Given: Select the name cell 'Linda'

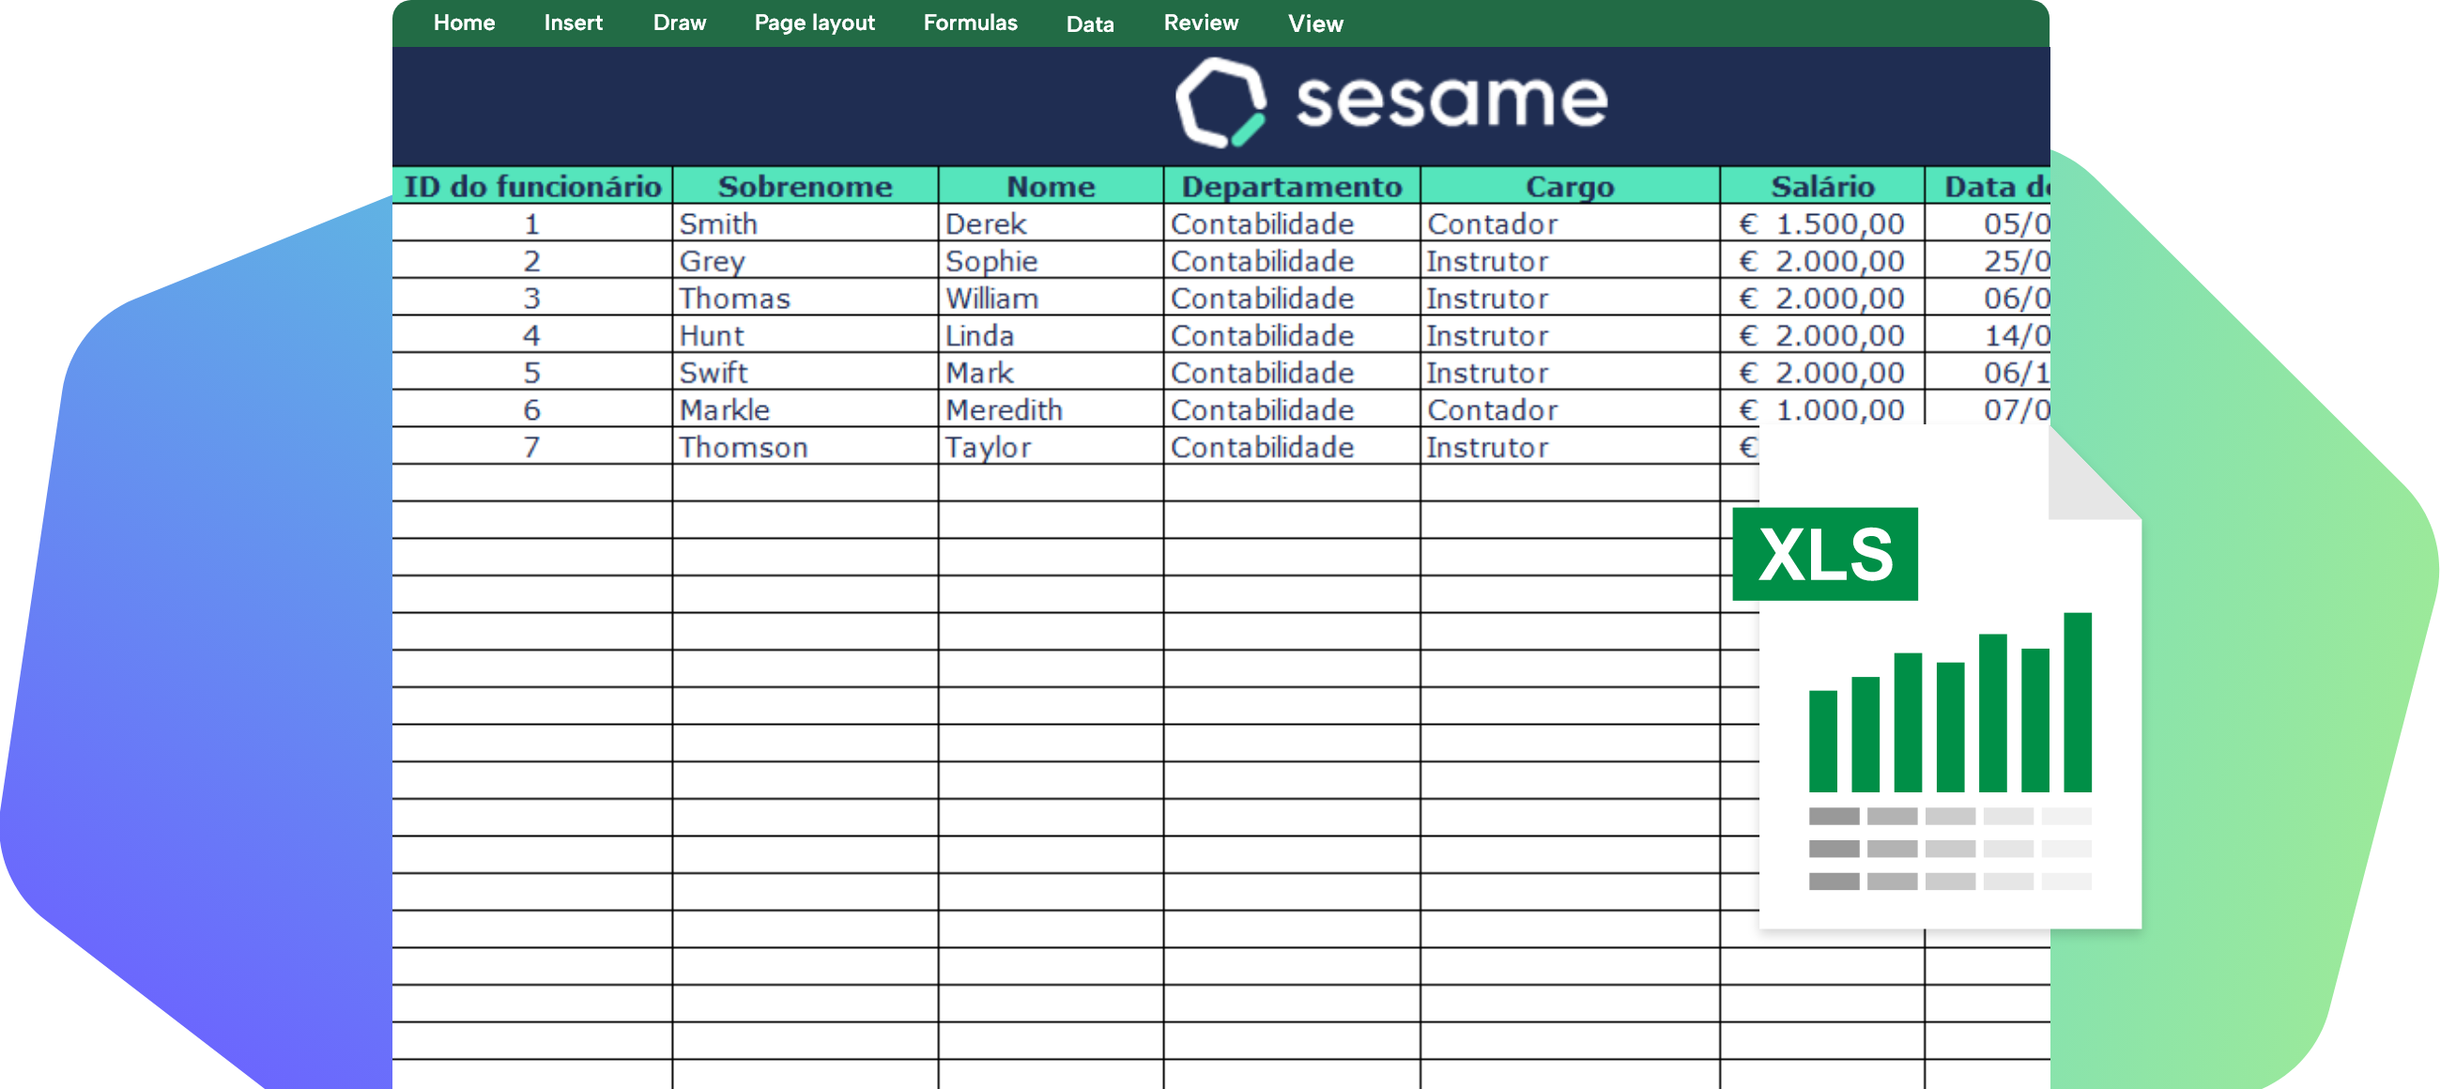Looking at the screenshot, I should pos(1051,334).
